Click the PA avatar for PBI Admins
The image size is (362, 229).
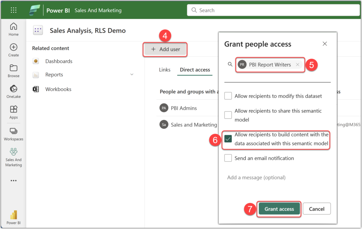[164, 108]
